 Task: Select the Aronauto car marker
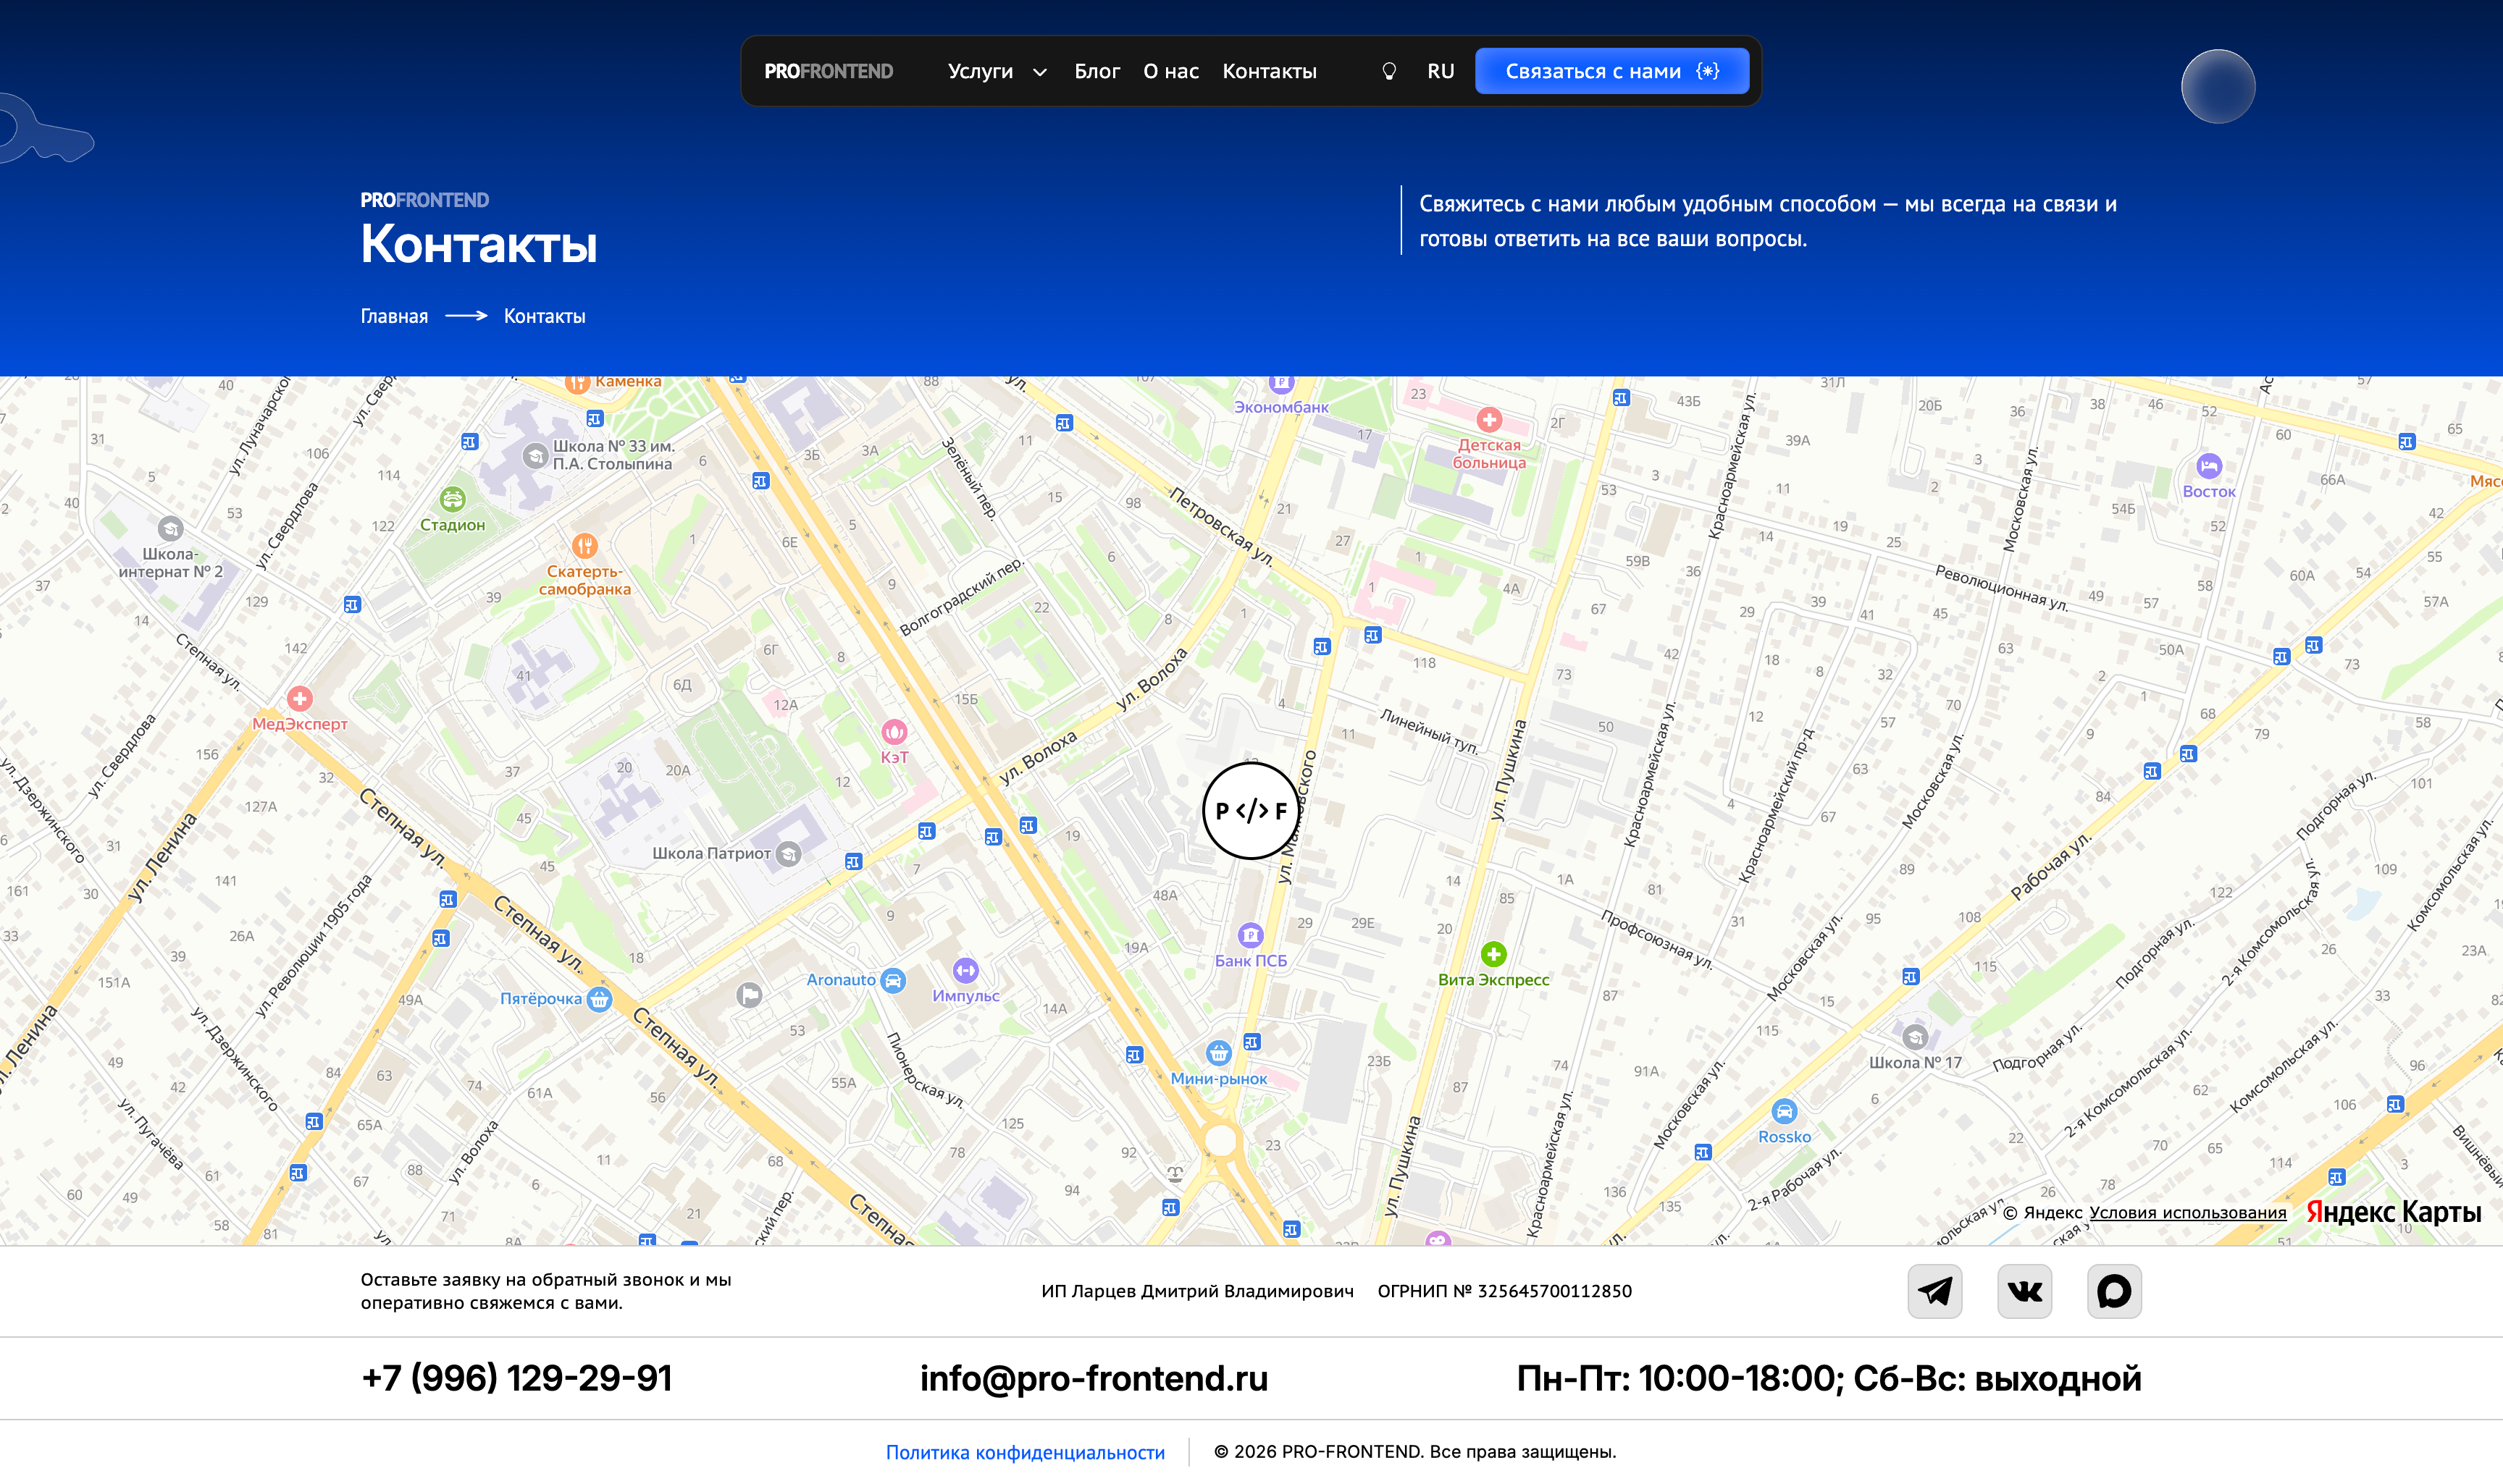click(892, 980)
